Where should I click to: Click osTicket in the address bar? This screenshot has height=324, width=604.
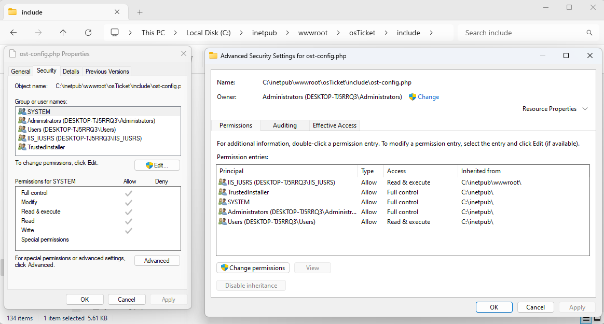(x=362, y=33)
